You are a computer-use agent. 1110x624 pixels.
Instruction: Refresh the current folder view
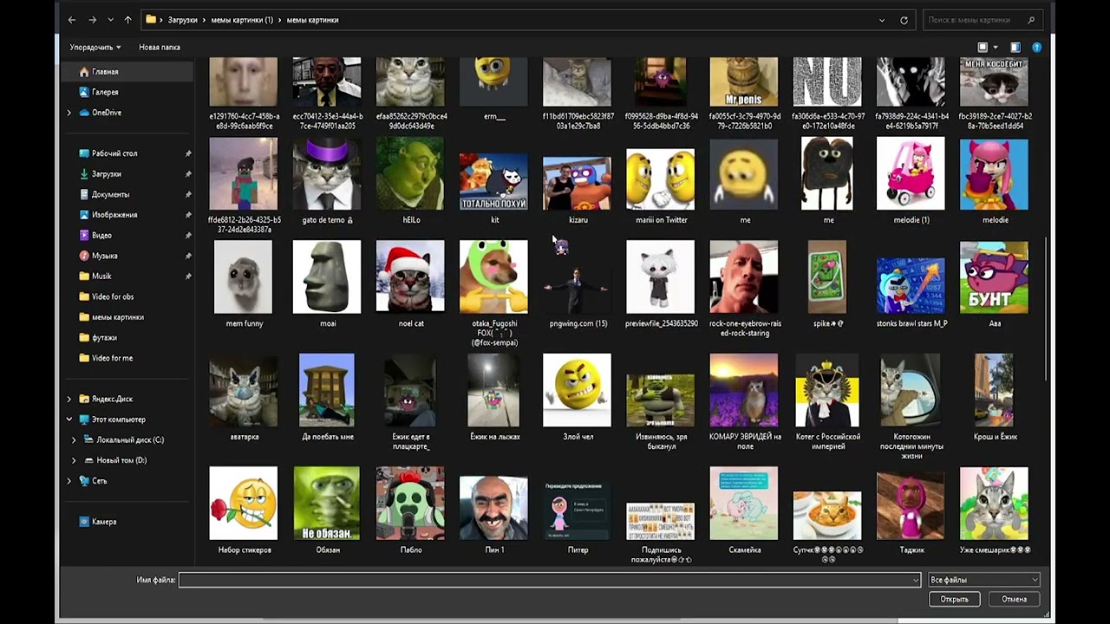(x=904, y=20)
